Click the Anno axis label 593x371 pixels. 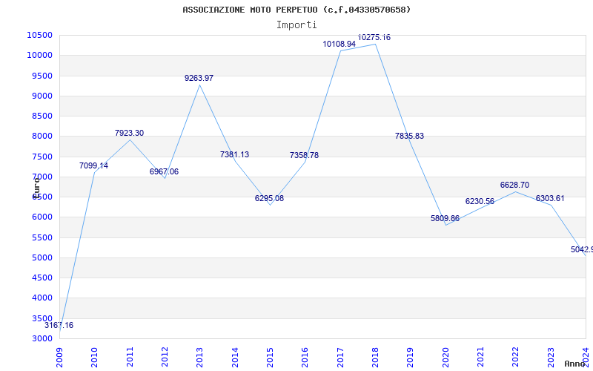coord(574,364)
